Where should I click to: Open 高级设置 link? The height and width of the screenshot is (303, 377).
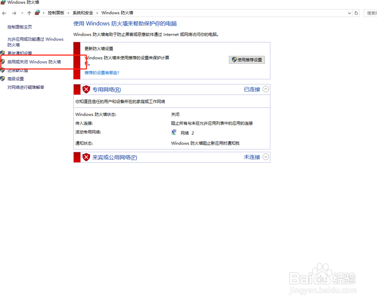(x=15, y=79)
